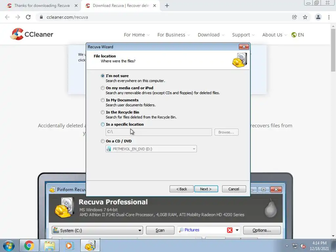The width and height of the screenshot is (336, 252).
Task: Open filter dropdown arrow next to Pictures
Action: pos(237,230)
